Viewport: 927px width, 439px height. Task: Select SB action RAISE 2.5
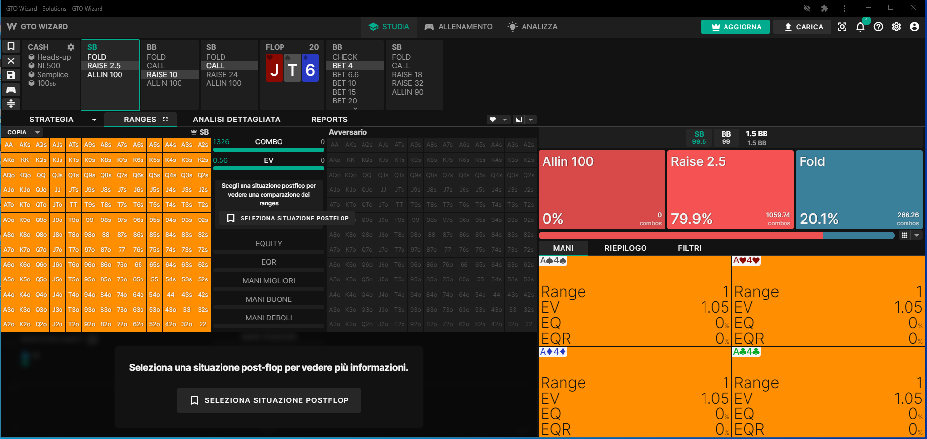coord(110,66)
